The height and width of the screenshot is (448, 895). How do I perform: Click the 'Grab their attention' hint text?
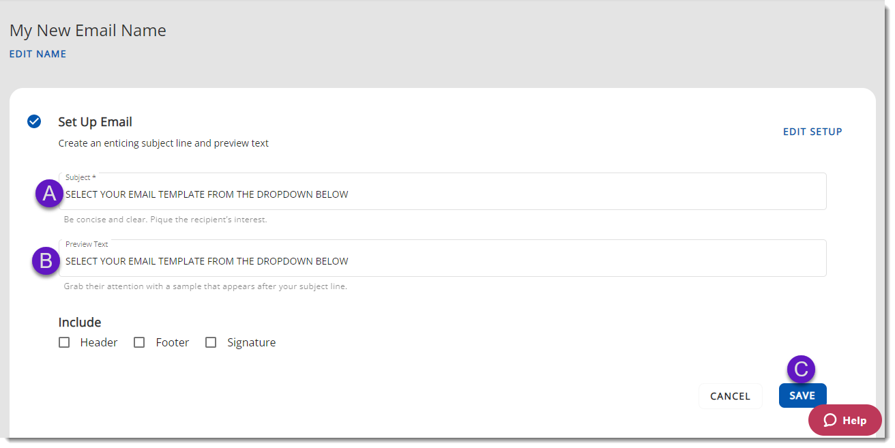(x=205, y=286)
